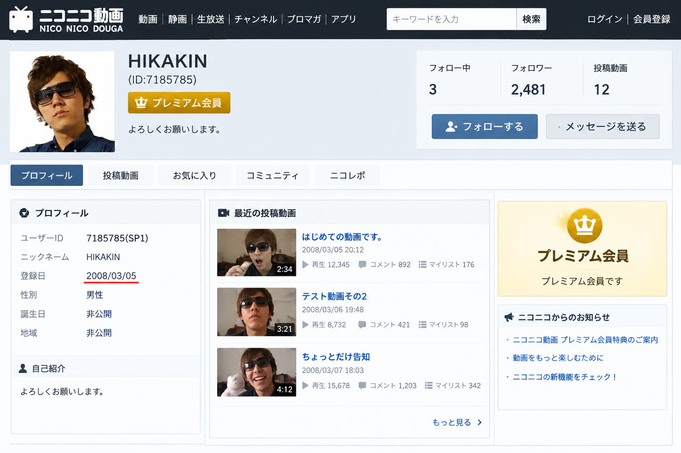The image size is (681, 453).
Task: Click play count icon for ちょっとだけ告知
Action: (x=305, y=386)
